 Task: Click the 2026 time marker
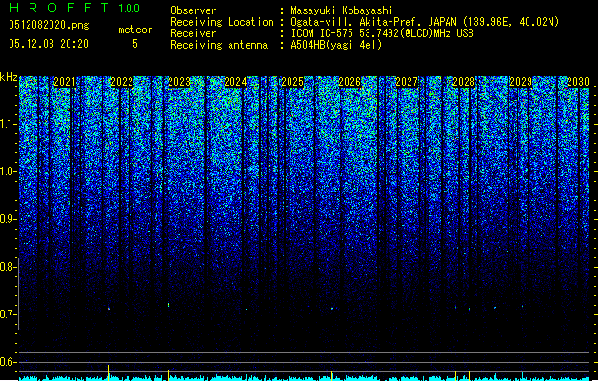click(349, 82)
